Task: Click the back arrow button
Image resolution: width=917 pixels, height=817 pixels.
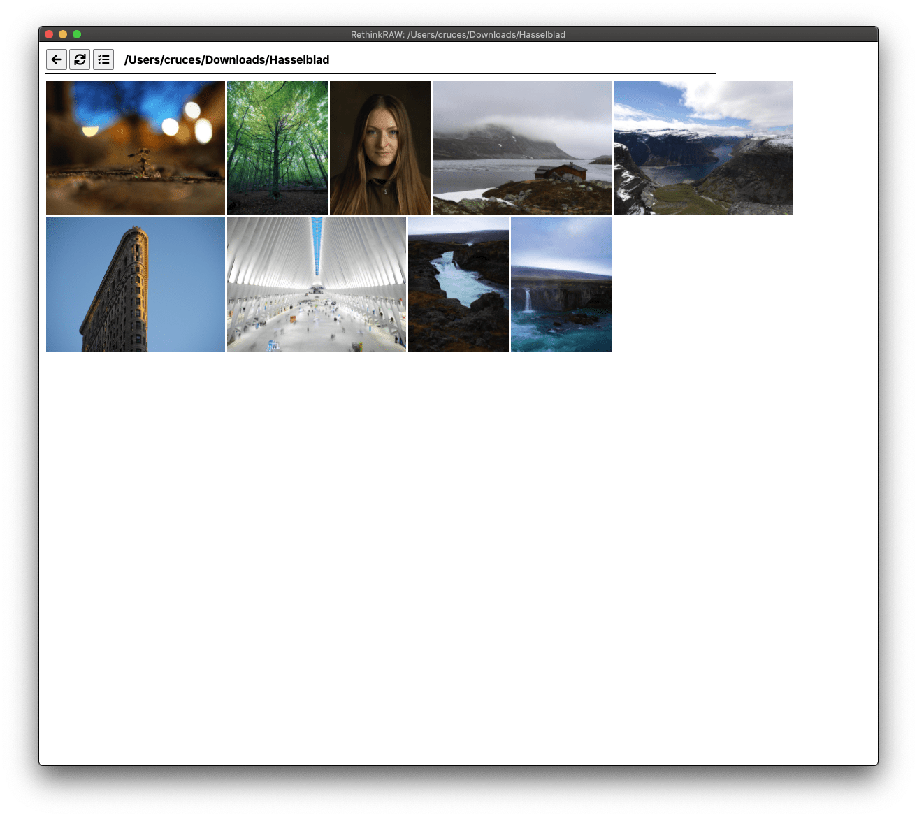Action: tap(57, 59)
